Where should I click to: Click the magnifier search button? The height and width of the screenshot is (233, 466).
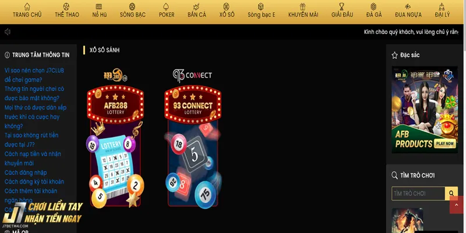[451, 193]
